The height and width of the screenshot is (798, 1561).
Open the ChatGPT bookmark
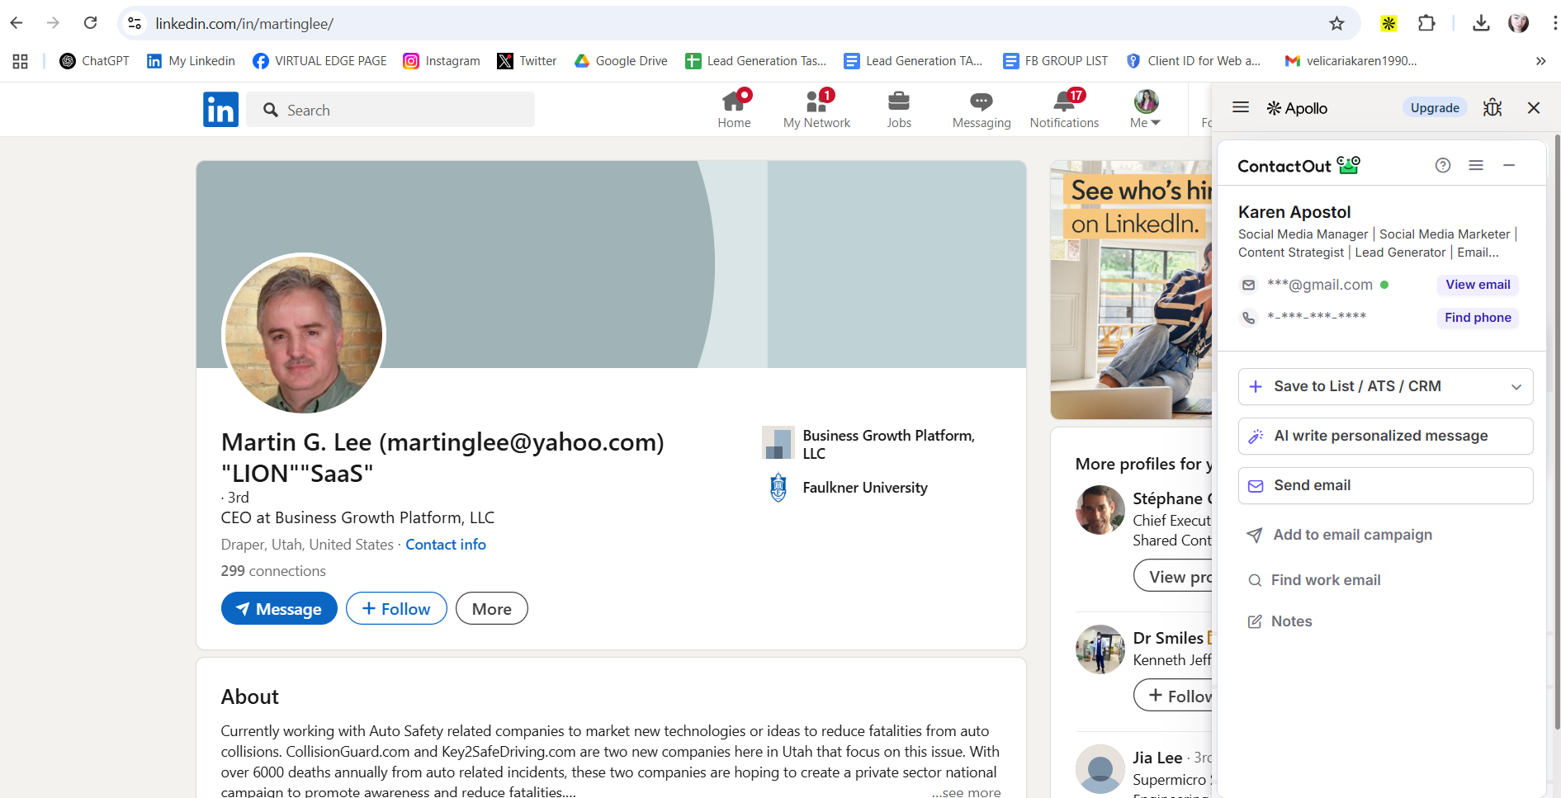pyautogui.click(x=95, y=61)
